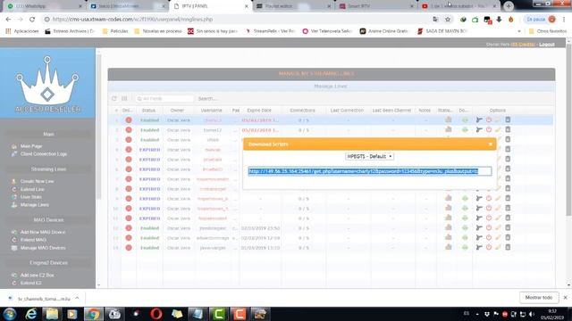Sort table by Username column header
572x321 pixels.
[x=211, y=111]
